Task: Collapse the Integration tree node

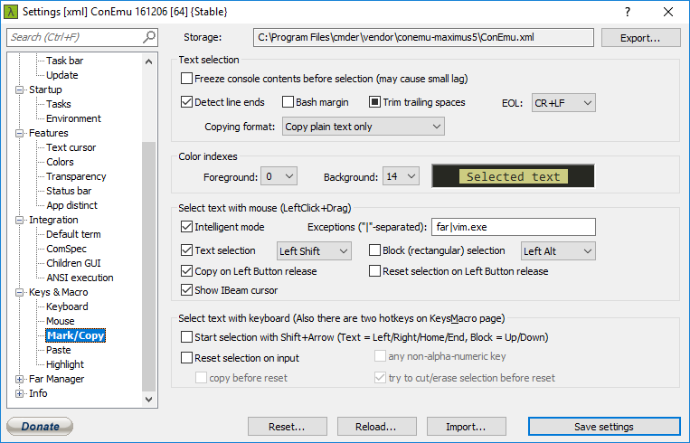Action: 19,220
